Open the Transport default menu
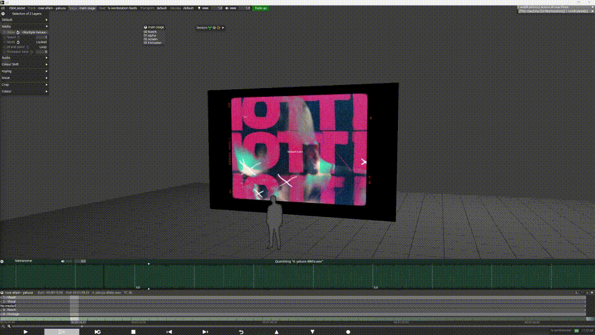595x335 pixels. (153, 8)
